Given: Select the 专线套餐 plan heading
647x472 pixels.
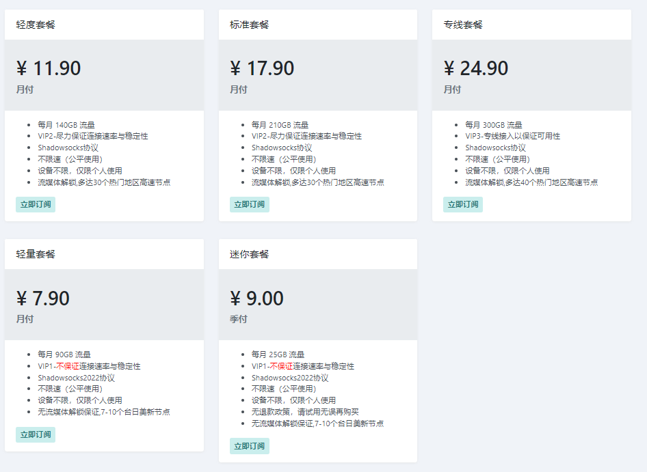Looking at the screenshot, I should click(463, 25).
